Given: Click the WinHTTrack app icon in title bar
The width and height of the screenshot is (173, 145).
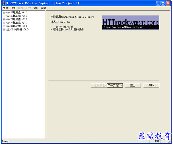Looking at the screenshot, I should [4, 3].
